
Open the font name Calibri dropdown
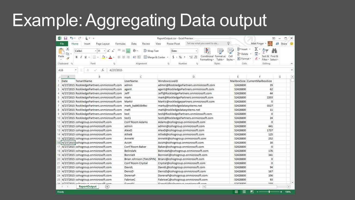click(x=96, y=51)
